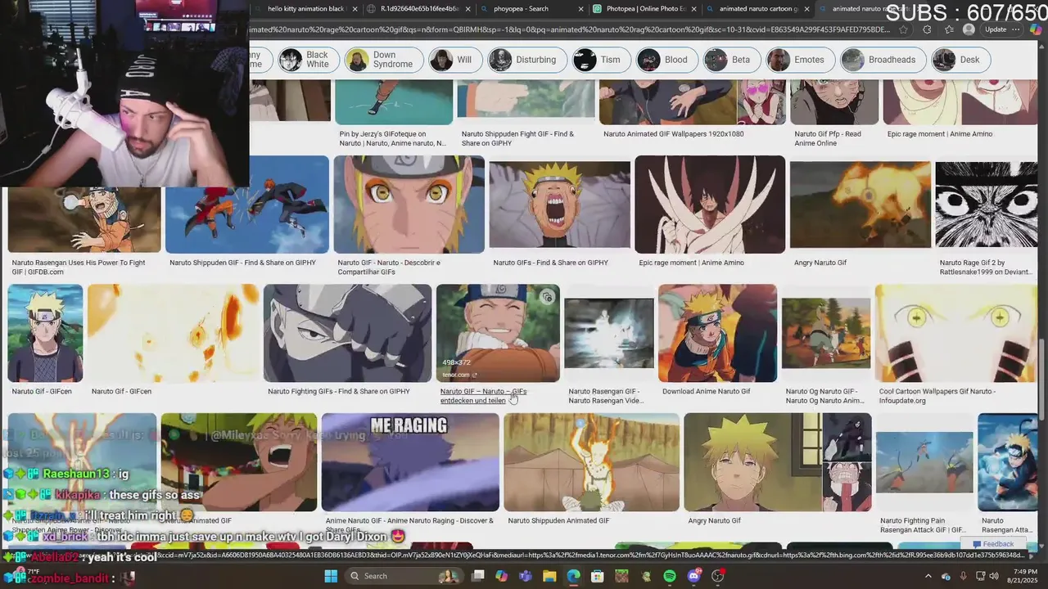Open the volume tray icon
This screenshot has height=589, width=1048.
click(994, 576)
